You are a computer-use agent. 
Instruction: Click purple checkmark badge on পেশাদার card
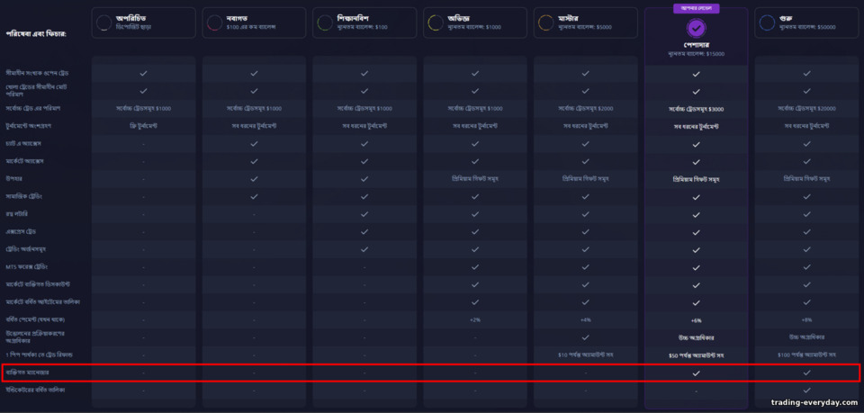pyautogui.click(x=697, y=28)
